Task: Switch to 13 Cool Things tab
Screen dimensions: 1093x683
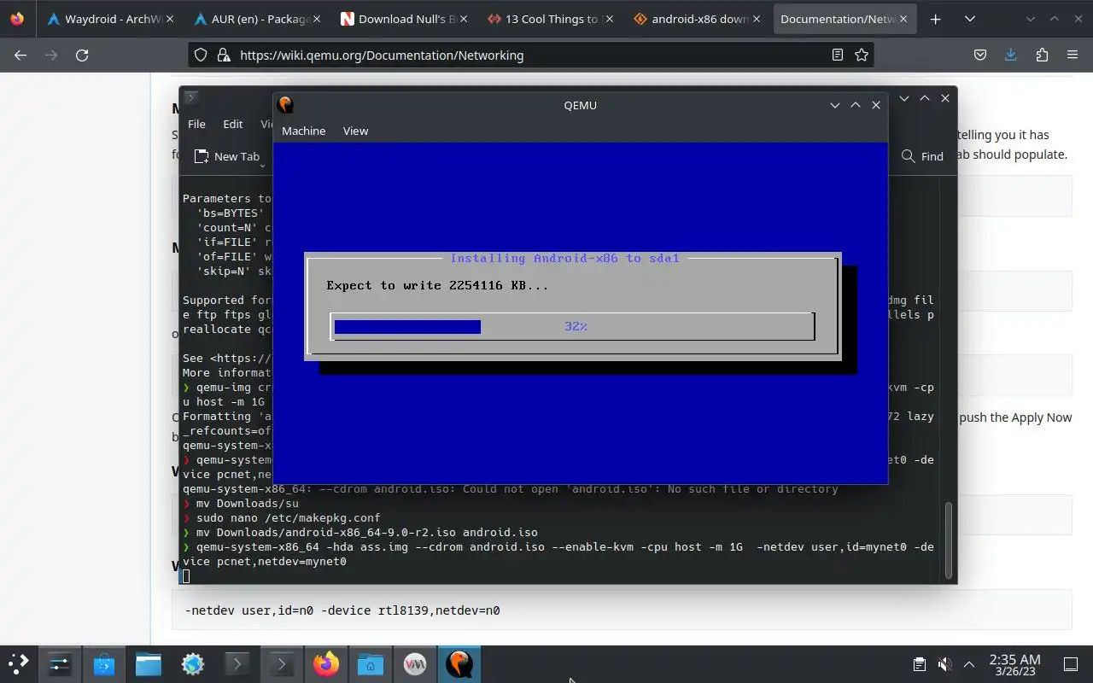Action: point(549,19)
